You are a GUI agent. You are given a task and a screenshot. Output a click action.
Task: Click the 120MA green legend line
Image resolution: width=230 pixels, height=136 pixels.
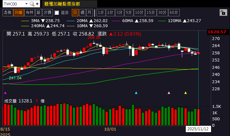coord(162,21)
